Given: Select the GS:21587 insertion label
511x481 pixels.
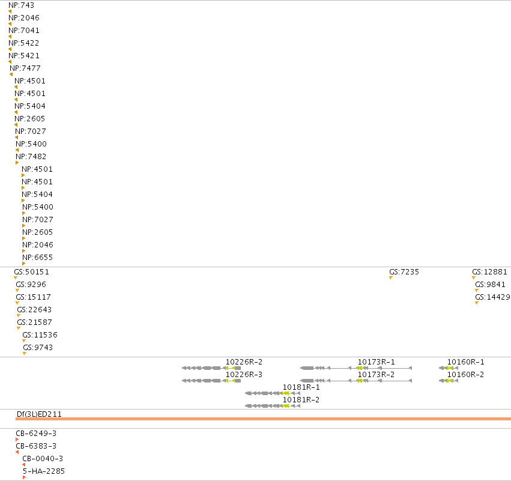Looking at the screenshot, I should tap(34, 322).
